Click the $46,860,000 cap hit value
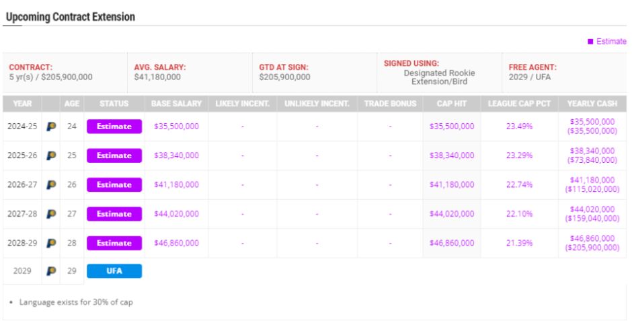The height and width of the screenshot is (321, 632). tap(451, 243)
